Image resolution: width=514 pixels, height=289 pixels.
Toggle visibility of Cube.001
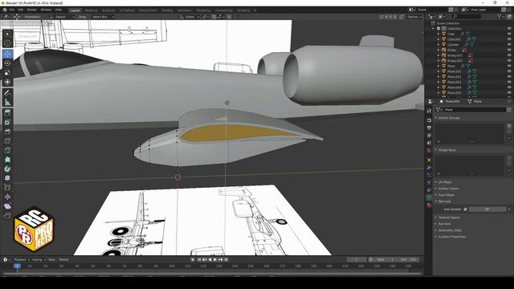click(x=509, y=39)
